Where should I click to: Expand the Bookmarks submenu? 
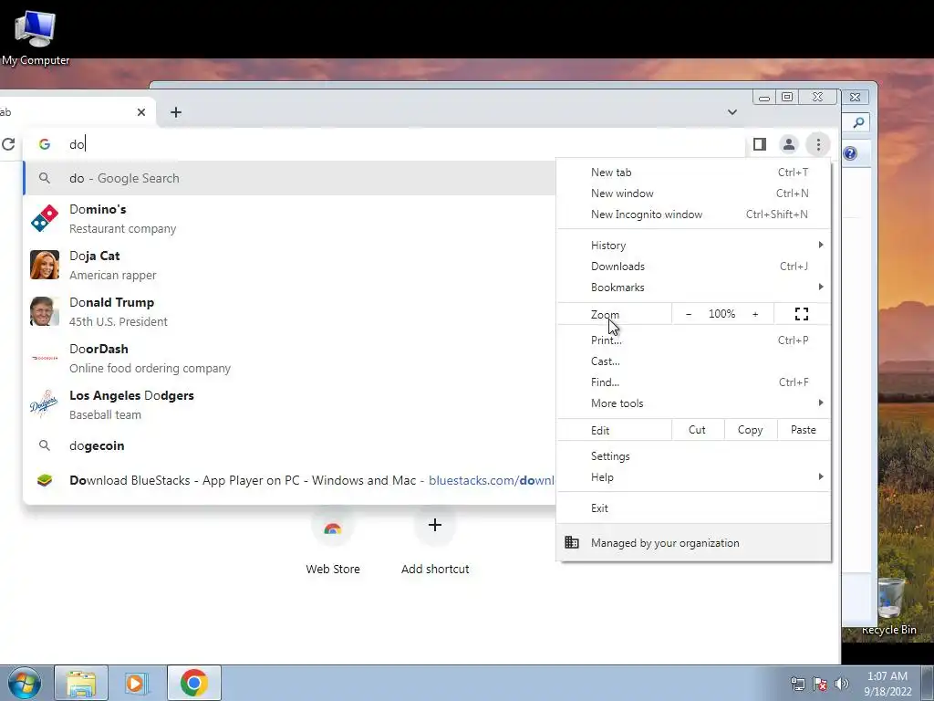pos(693,287)
